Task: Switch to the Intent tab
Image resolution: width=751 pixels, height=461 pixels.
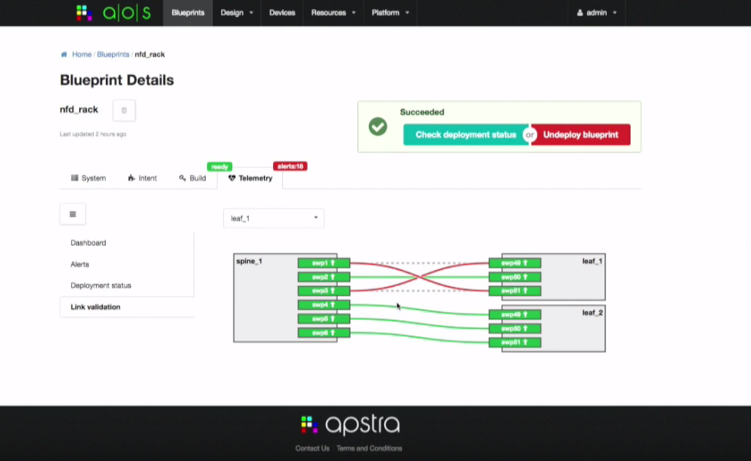Action: pos(143,178)
